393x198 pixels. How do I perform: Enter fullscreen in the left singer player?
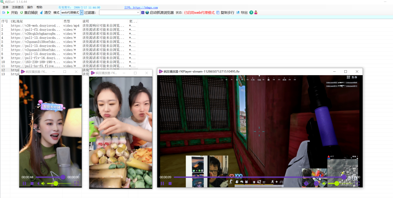coord(77,183)
